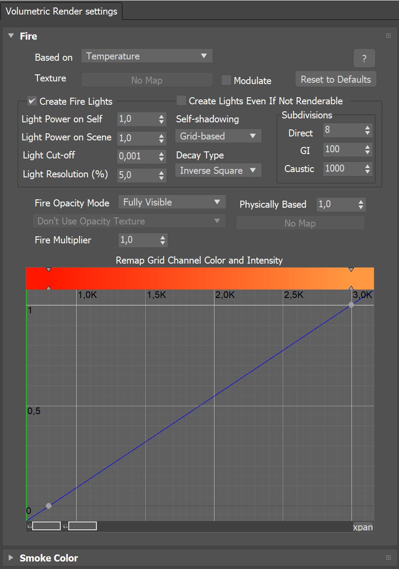Click the fire color gradient ramp

pos(198,278)
